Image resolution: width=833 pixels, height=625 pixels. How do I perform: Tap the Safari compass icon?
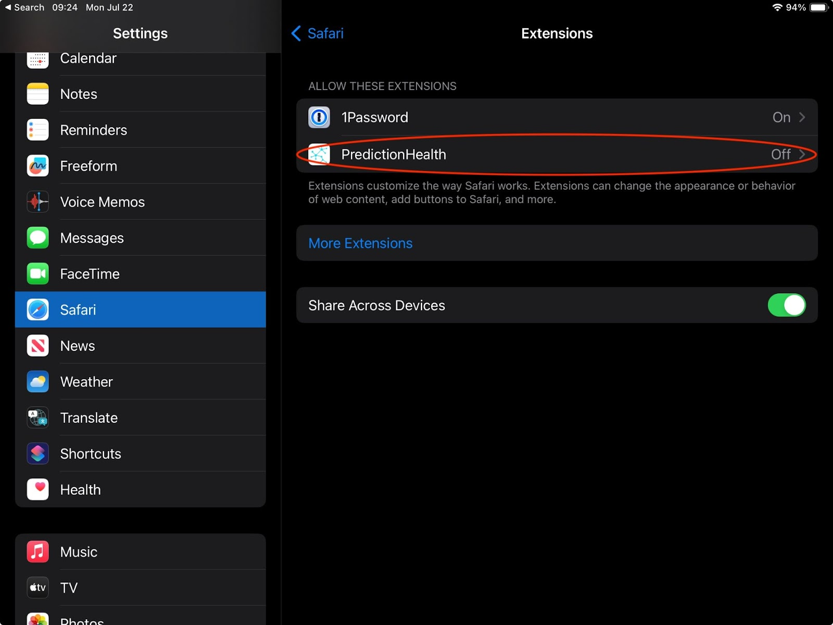[37, 309]
